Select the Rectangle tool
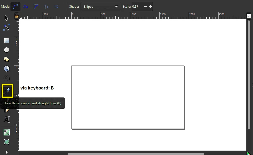 pyautogui.click(x=7, y=40)
